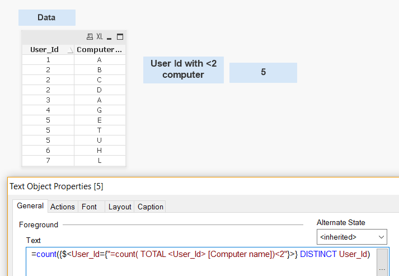
Task: Click the User_Id sort indicator triangle
Action: [x=70, y=50]
